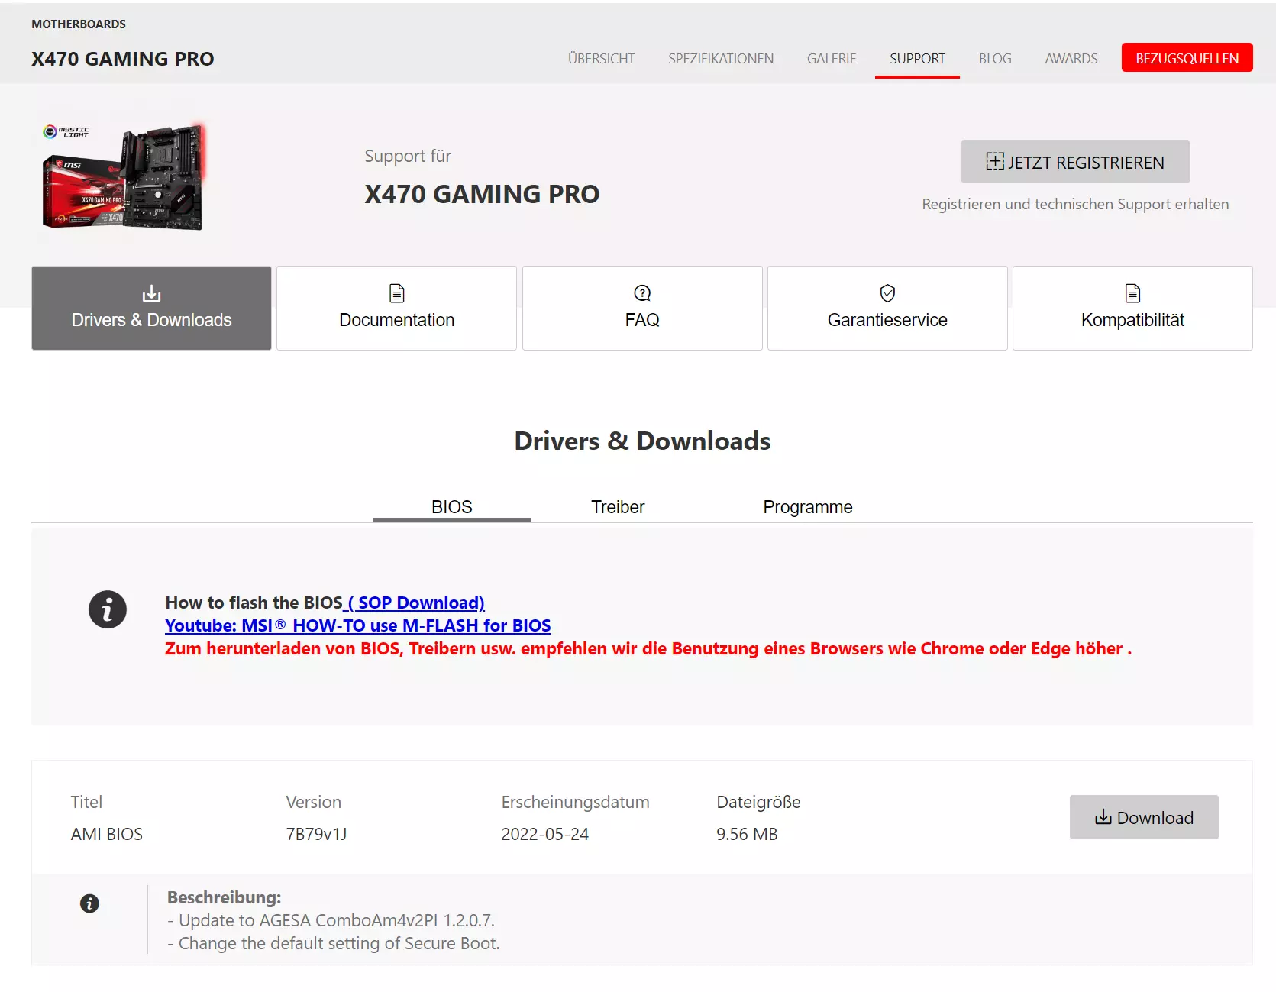
Task: Click the file size 9.56 MB
Action: tap(747, 834)
